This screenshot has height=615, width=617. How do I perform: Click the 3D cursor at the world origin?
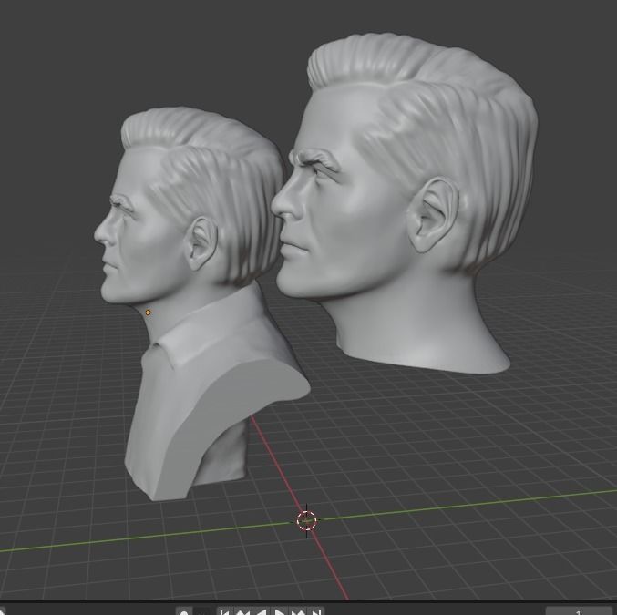(306, 520)
